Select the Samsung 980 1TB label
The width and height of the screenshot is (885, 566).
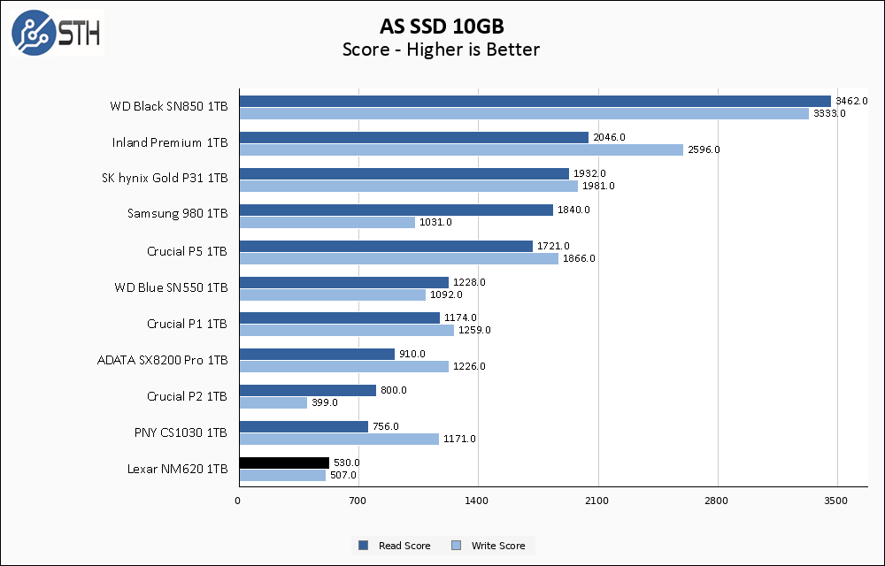pos(177,214)
